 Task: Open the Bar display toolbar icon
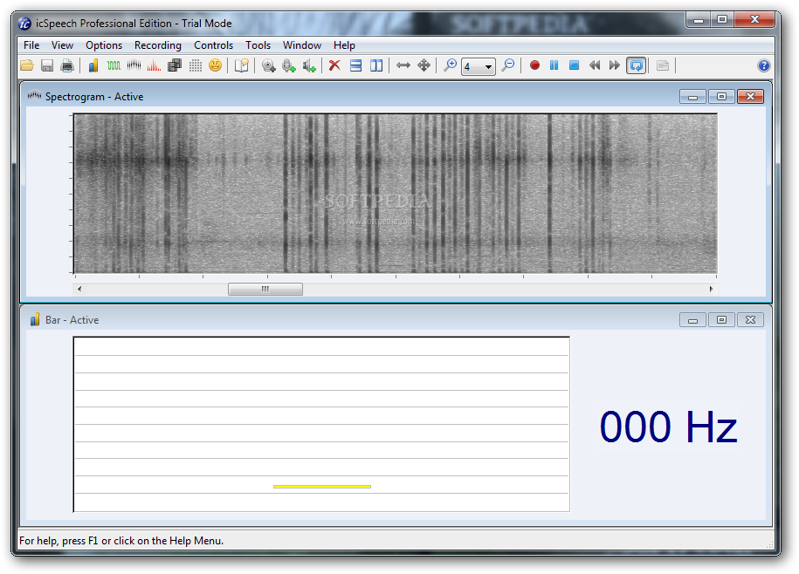click(93, 65)
